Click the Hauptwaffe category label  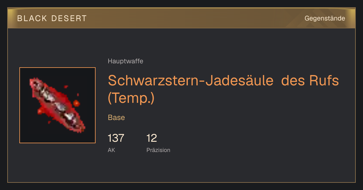pyautogui.click(x=125, y=61)
